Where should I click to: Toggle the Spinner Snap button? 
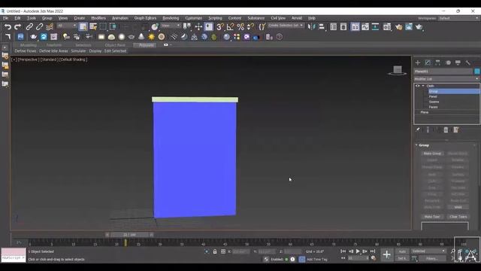pyautogui.click(x=250, y=27)
